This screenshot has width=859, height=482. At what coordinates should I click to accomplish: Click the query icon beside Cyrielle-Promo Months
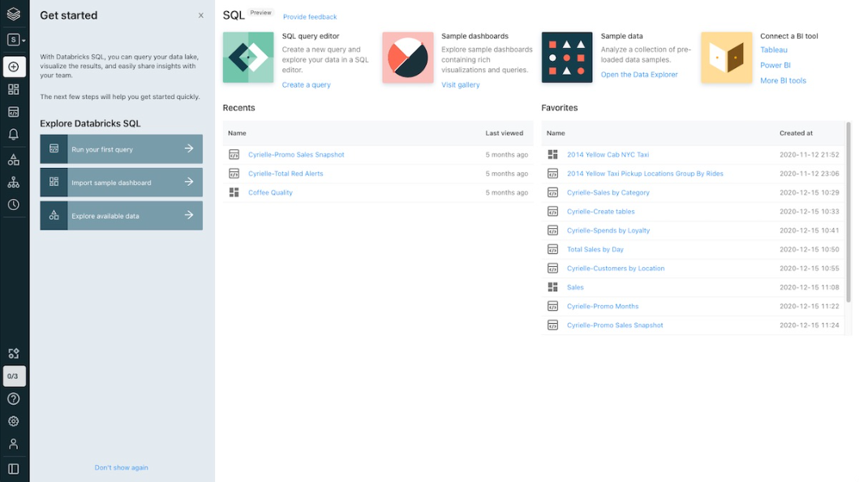coord(552,307)
